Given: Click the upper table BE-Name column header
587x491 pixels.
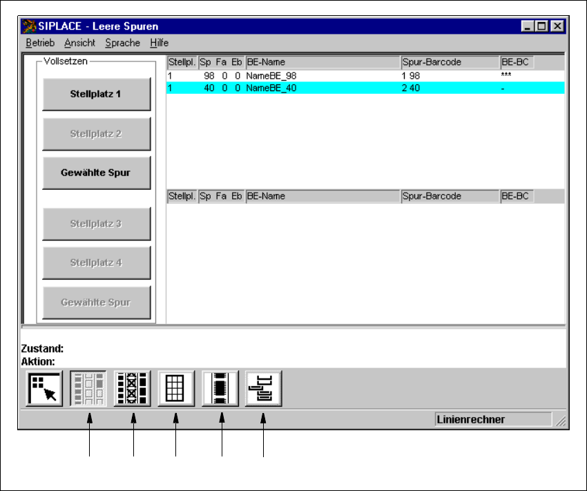Looking at the screenshot, I should click(323, 62).
